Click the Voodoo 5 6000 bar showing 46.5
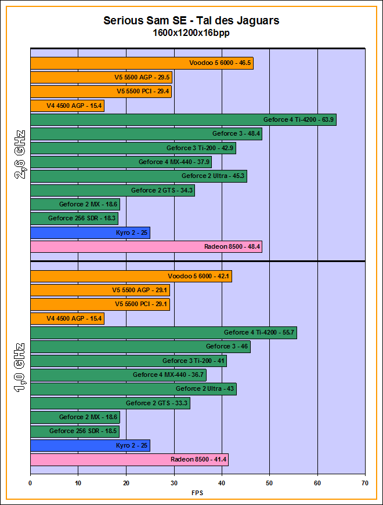This screenshot has width=383, height=505. [x=142, y=63]
